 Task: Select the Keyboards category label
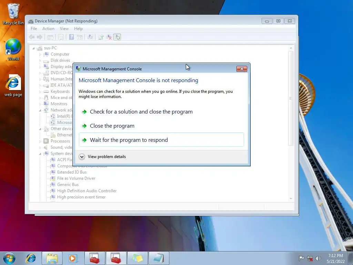[x=60, y=91]
